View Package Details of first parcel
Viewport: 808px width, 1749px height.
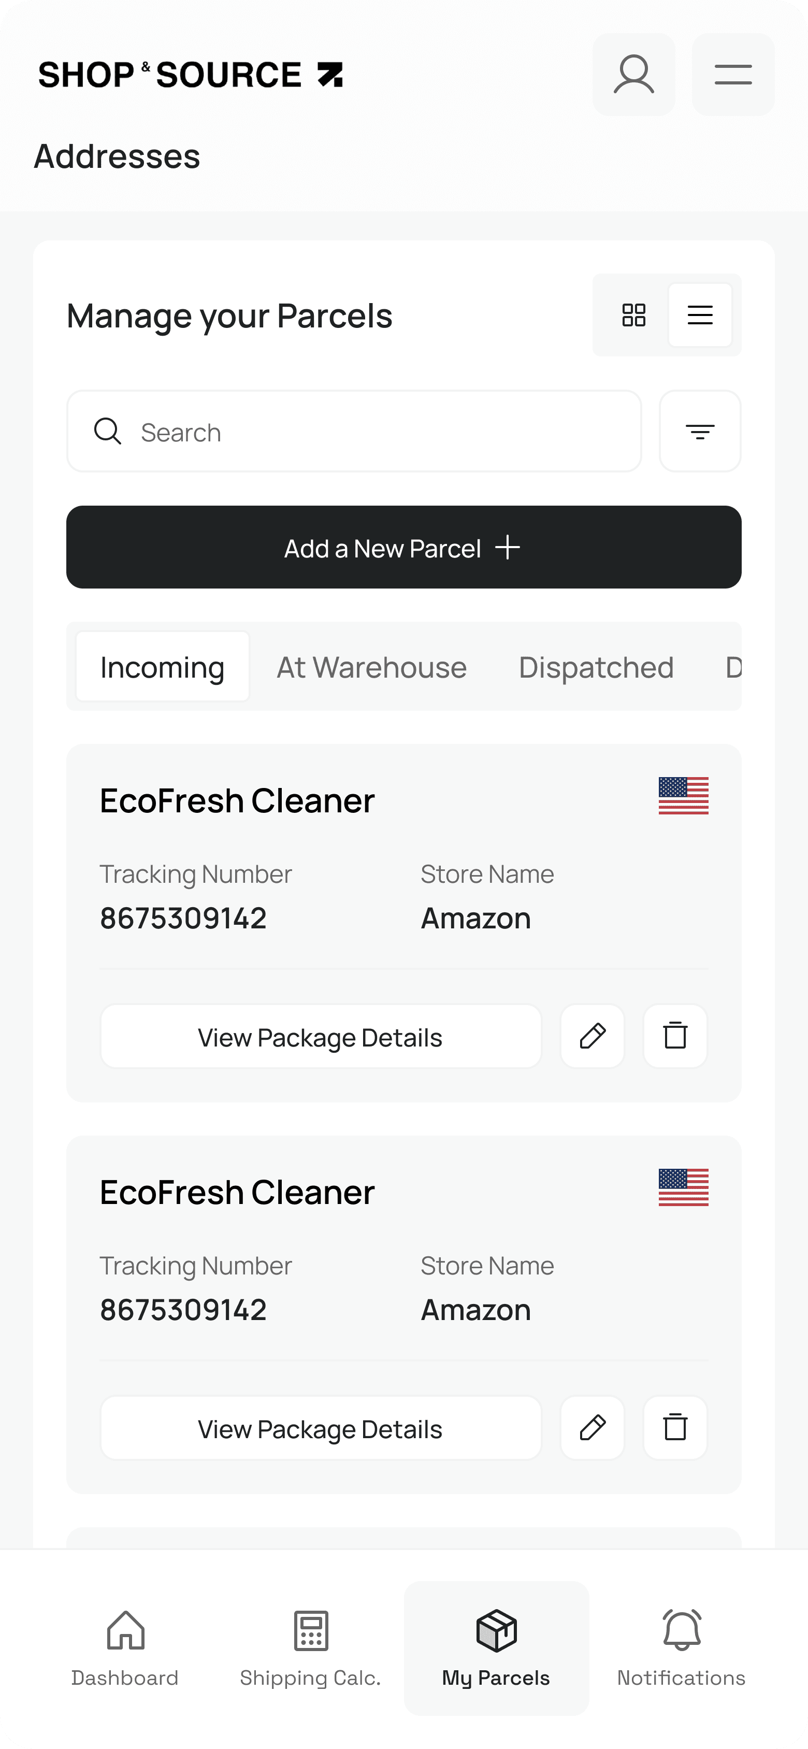click(321, 1037)
